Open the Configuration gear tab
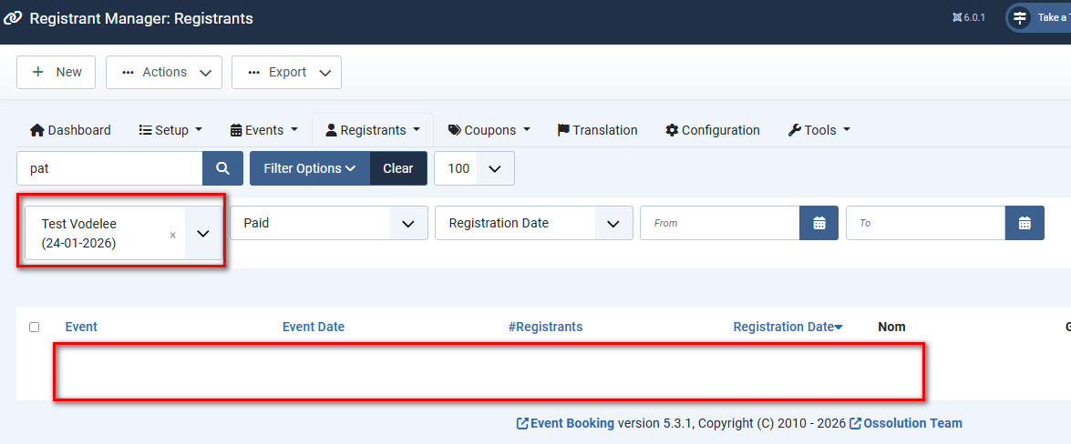 (713, 130)
